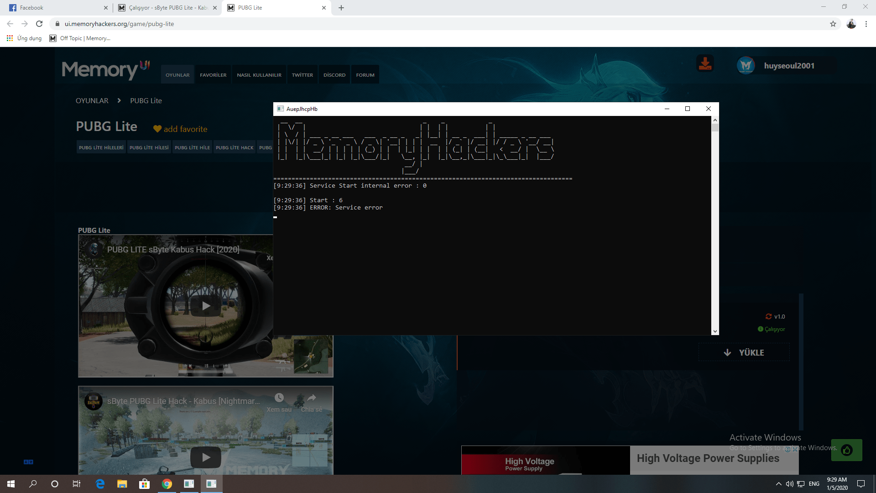876x493 pixels.
Task: Open File Explorer from the taskbar
Action: [122, 484]
